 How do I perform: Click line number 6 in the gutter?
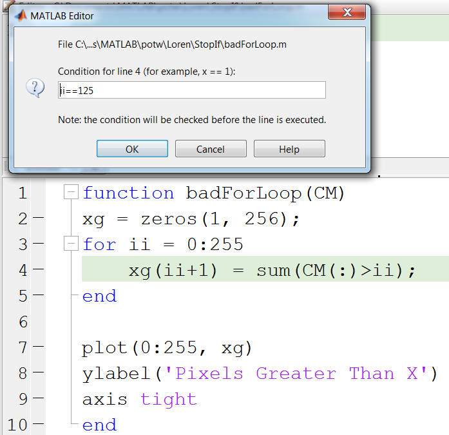point(23,322)
